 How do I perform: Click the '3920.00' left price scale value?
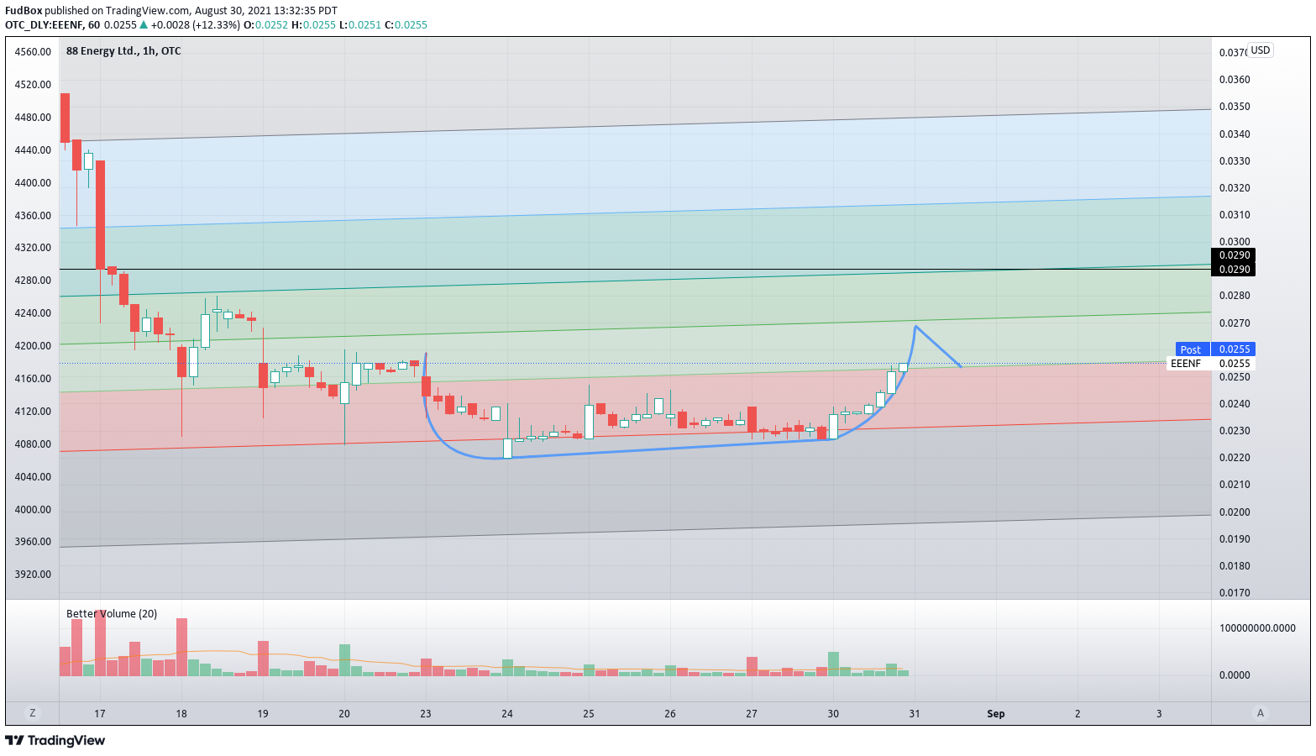(x=33, y=575)
